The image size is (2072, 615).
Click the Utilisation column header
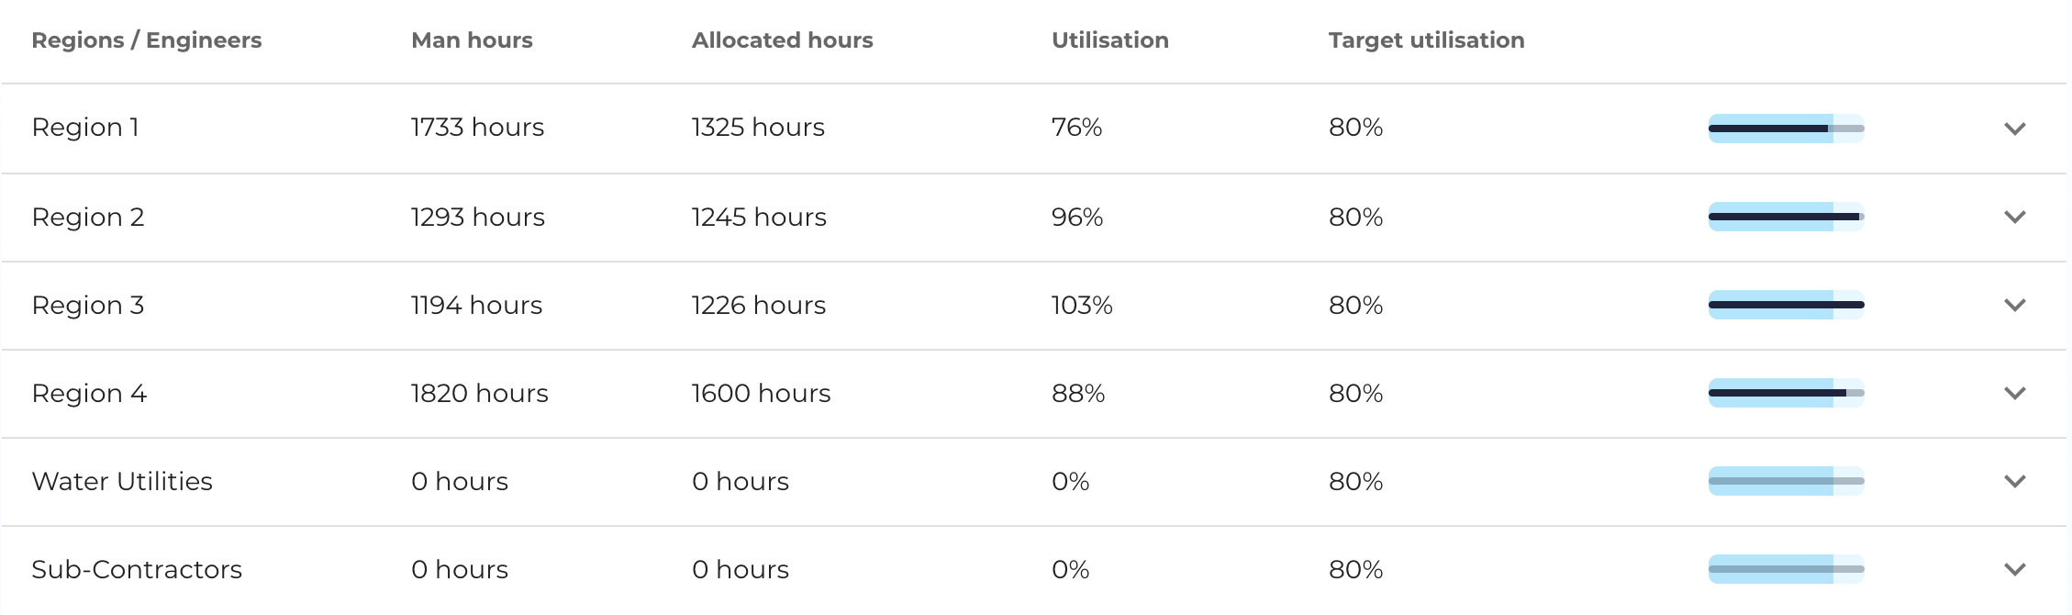1110,40
